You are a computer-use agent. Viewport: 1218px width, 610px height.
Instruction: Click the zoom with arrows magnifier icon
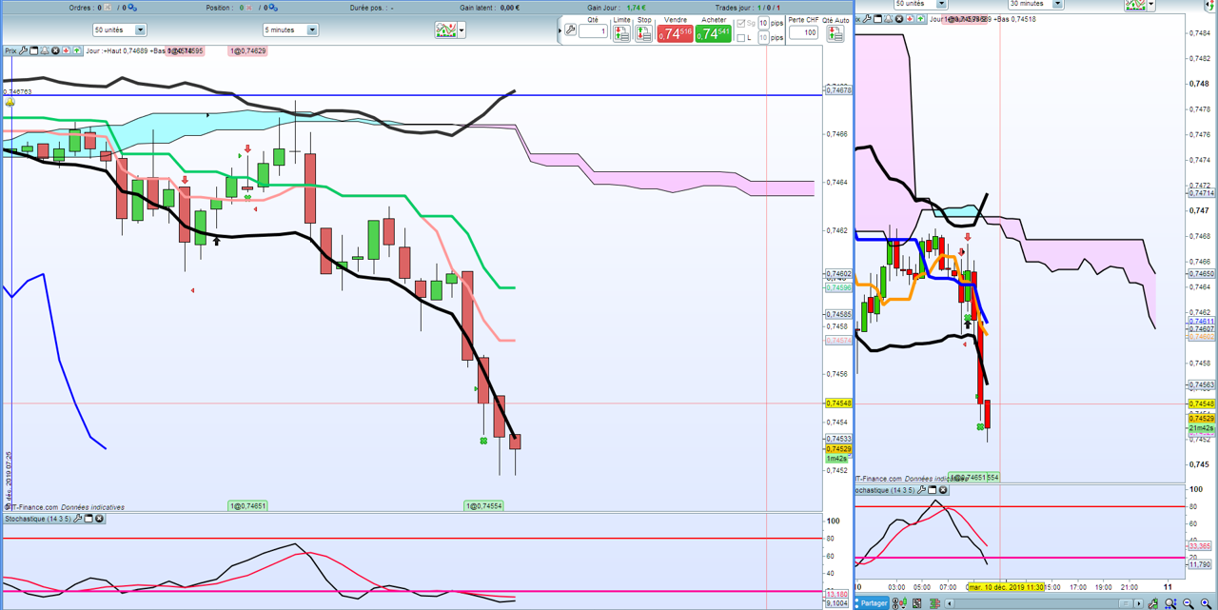pos(1170,603)
